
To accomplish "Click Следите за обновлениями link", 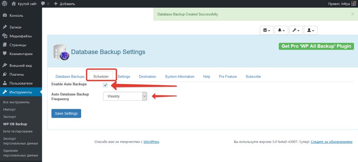I will (331, 141).
